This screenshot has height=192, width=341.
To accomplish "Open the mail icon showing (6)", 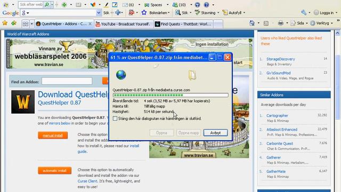I will [125, 5].
